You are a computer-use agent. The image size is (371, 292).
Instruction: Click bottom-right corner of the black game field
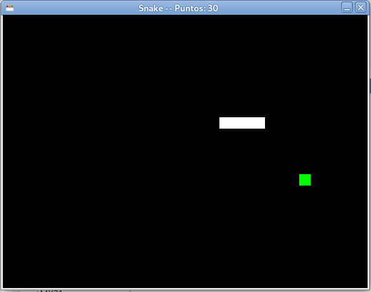pos(366,286)
